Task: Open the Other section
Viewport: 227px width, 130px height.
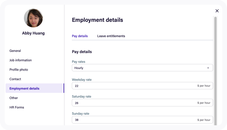Action: [14, 98]
